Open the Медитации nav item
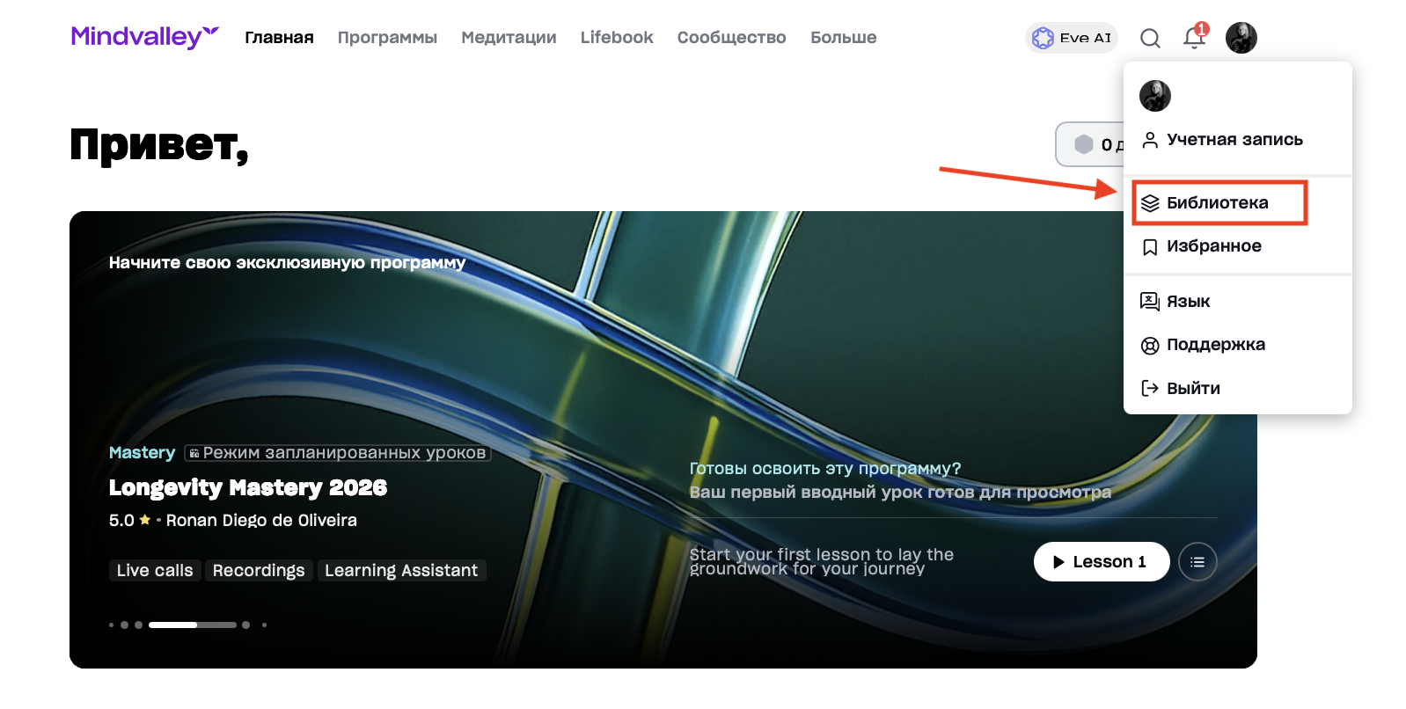The width and height of the screenshot is (1406, 709). (509, 38)
